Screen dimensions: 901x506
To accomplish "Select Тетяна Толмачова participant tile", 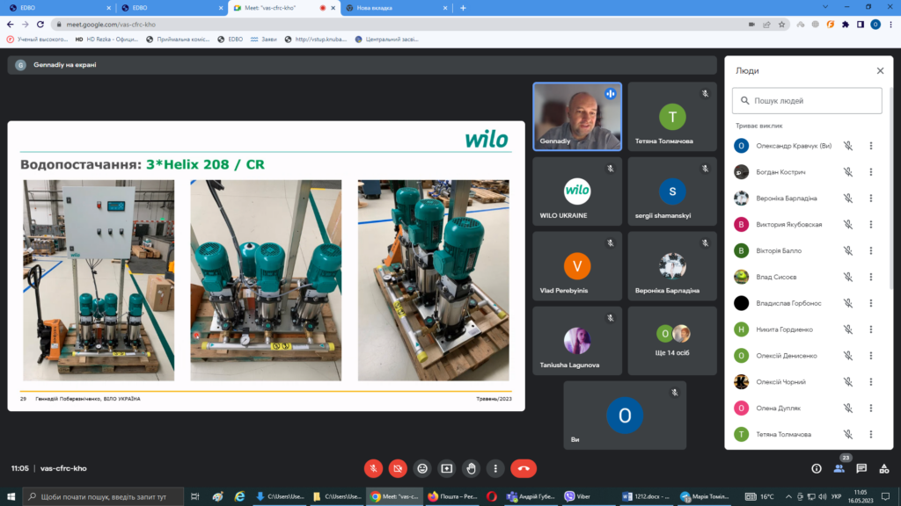I will [672, 117].
